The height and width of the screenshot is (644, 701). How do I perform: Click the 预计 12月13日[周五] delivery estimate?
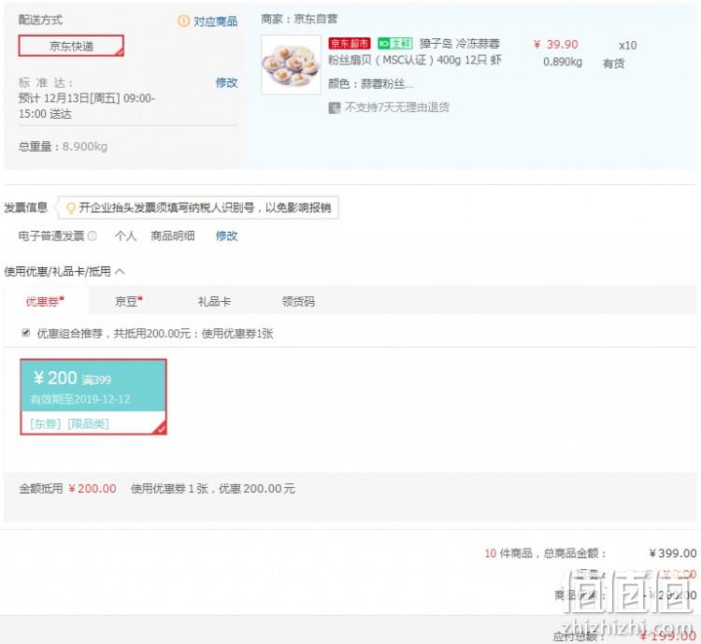[x=87, y=106]
